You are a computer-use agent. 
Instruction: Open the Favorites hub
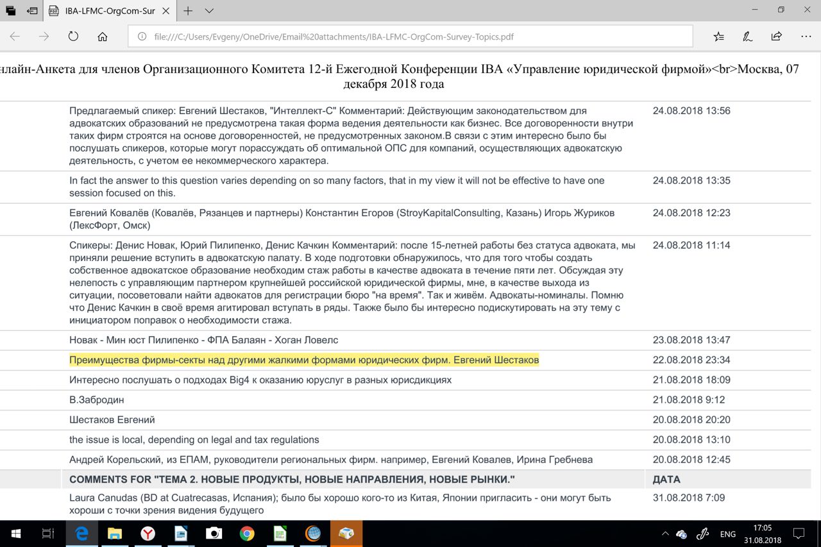click(x=718, y=37)
